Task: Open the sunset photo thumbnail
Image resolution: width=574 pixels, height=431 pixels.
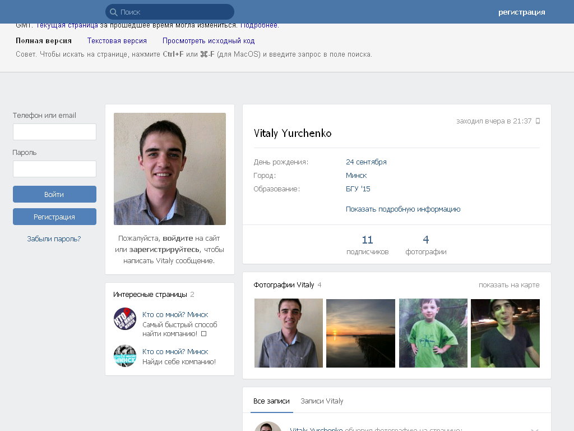Action: click(x=360, y=333)
